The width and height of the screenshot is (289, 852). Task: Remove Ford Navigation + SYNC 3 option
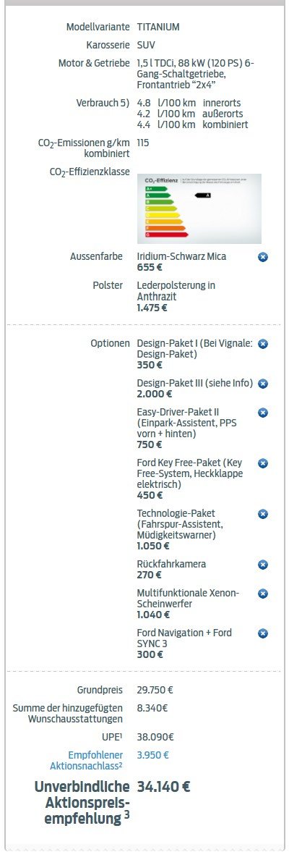pyautogui.click(x=263, y=633)
